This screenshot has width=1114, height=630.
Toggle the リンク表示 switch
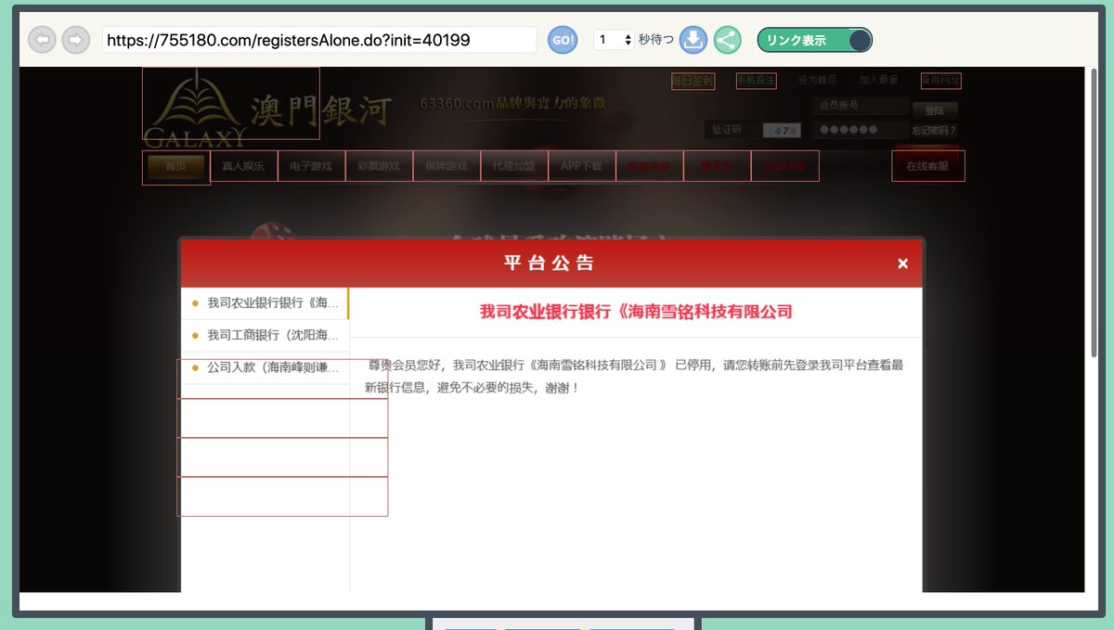[x=815, y=40]
